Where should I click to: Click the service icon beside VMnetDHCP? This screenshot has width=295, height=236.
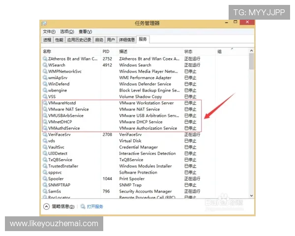pos(45,122)
